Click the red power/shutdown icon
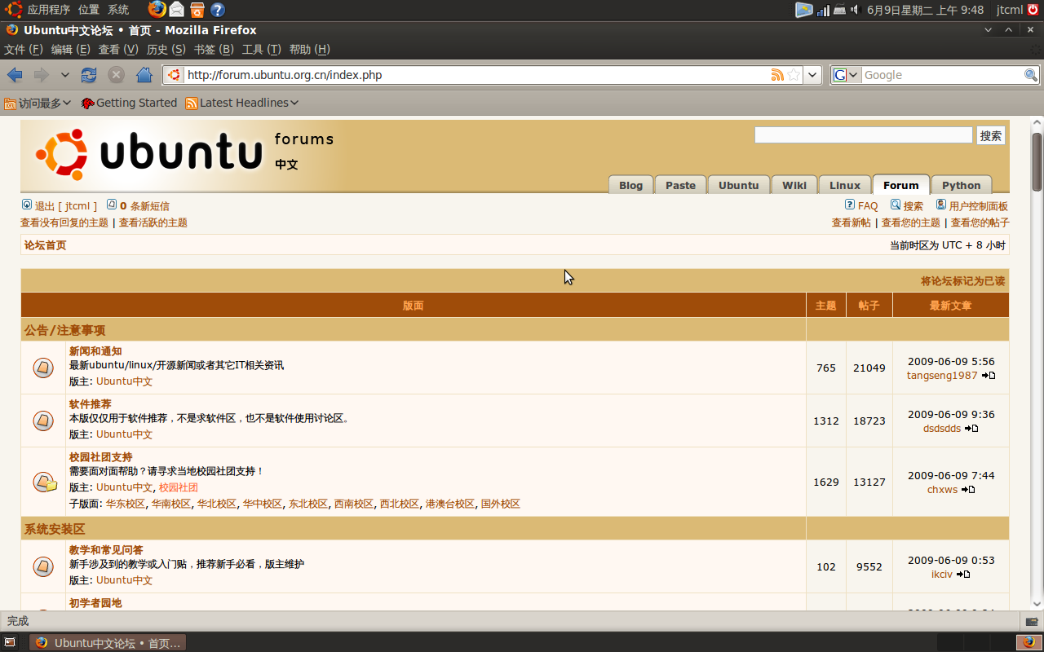The height and width of the screenshot is (652, 1044). pos(1033,10)
